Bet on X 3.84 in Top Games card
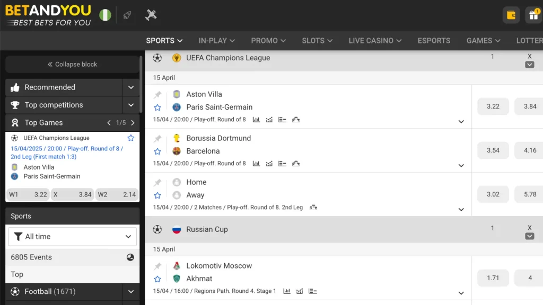This screenshot has height=305, width=543. click(72, 194)
